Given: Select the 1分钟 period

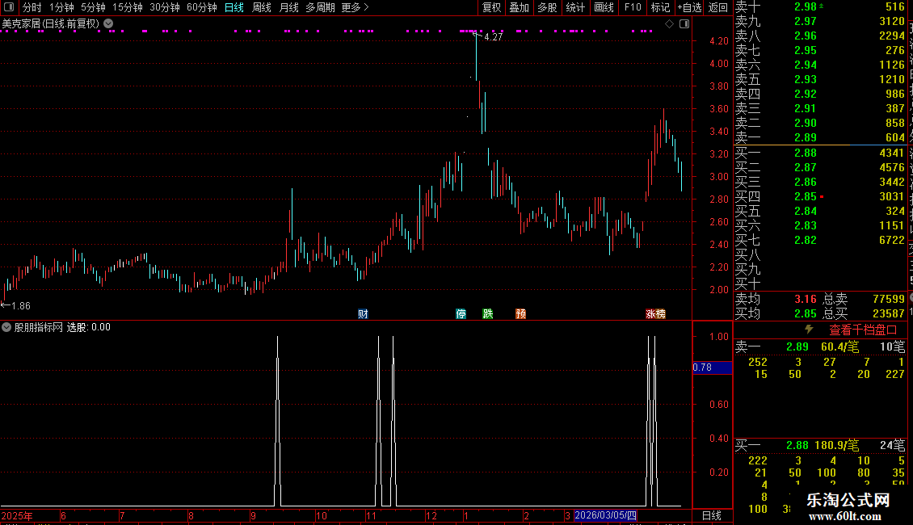Looking at the screenshot, I should click(61, 7).
